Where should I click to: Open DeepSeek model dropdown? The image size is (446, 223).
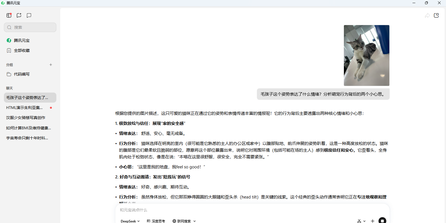tap(130, 221)
